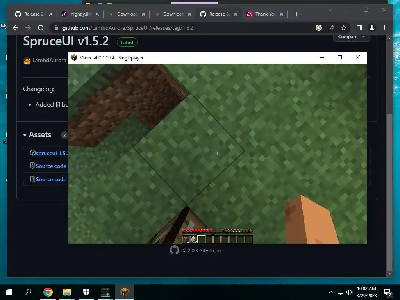
Task: Open the first Source code link
Action: (51, 166)
